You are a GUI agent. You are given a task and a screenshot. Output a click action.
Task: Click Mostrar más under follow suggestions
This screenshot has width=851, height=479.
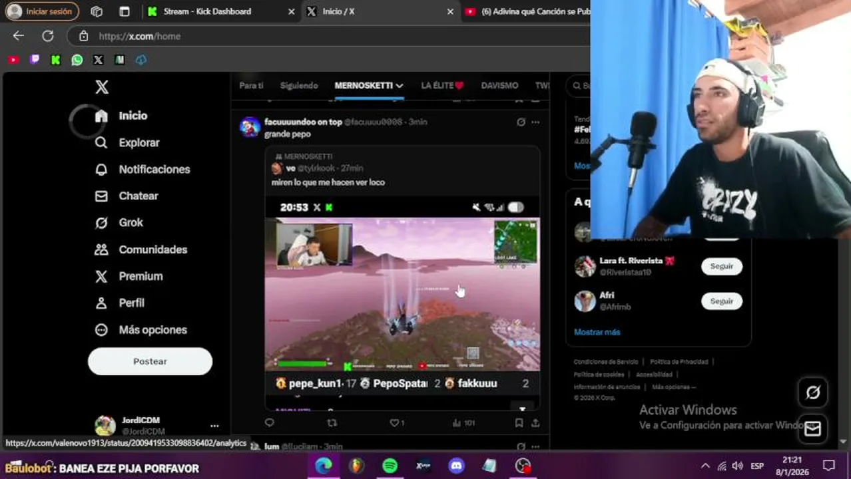click(x=597, y=332)
